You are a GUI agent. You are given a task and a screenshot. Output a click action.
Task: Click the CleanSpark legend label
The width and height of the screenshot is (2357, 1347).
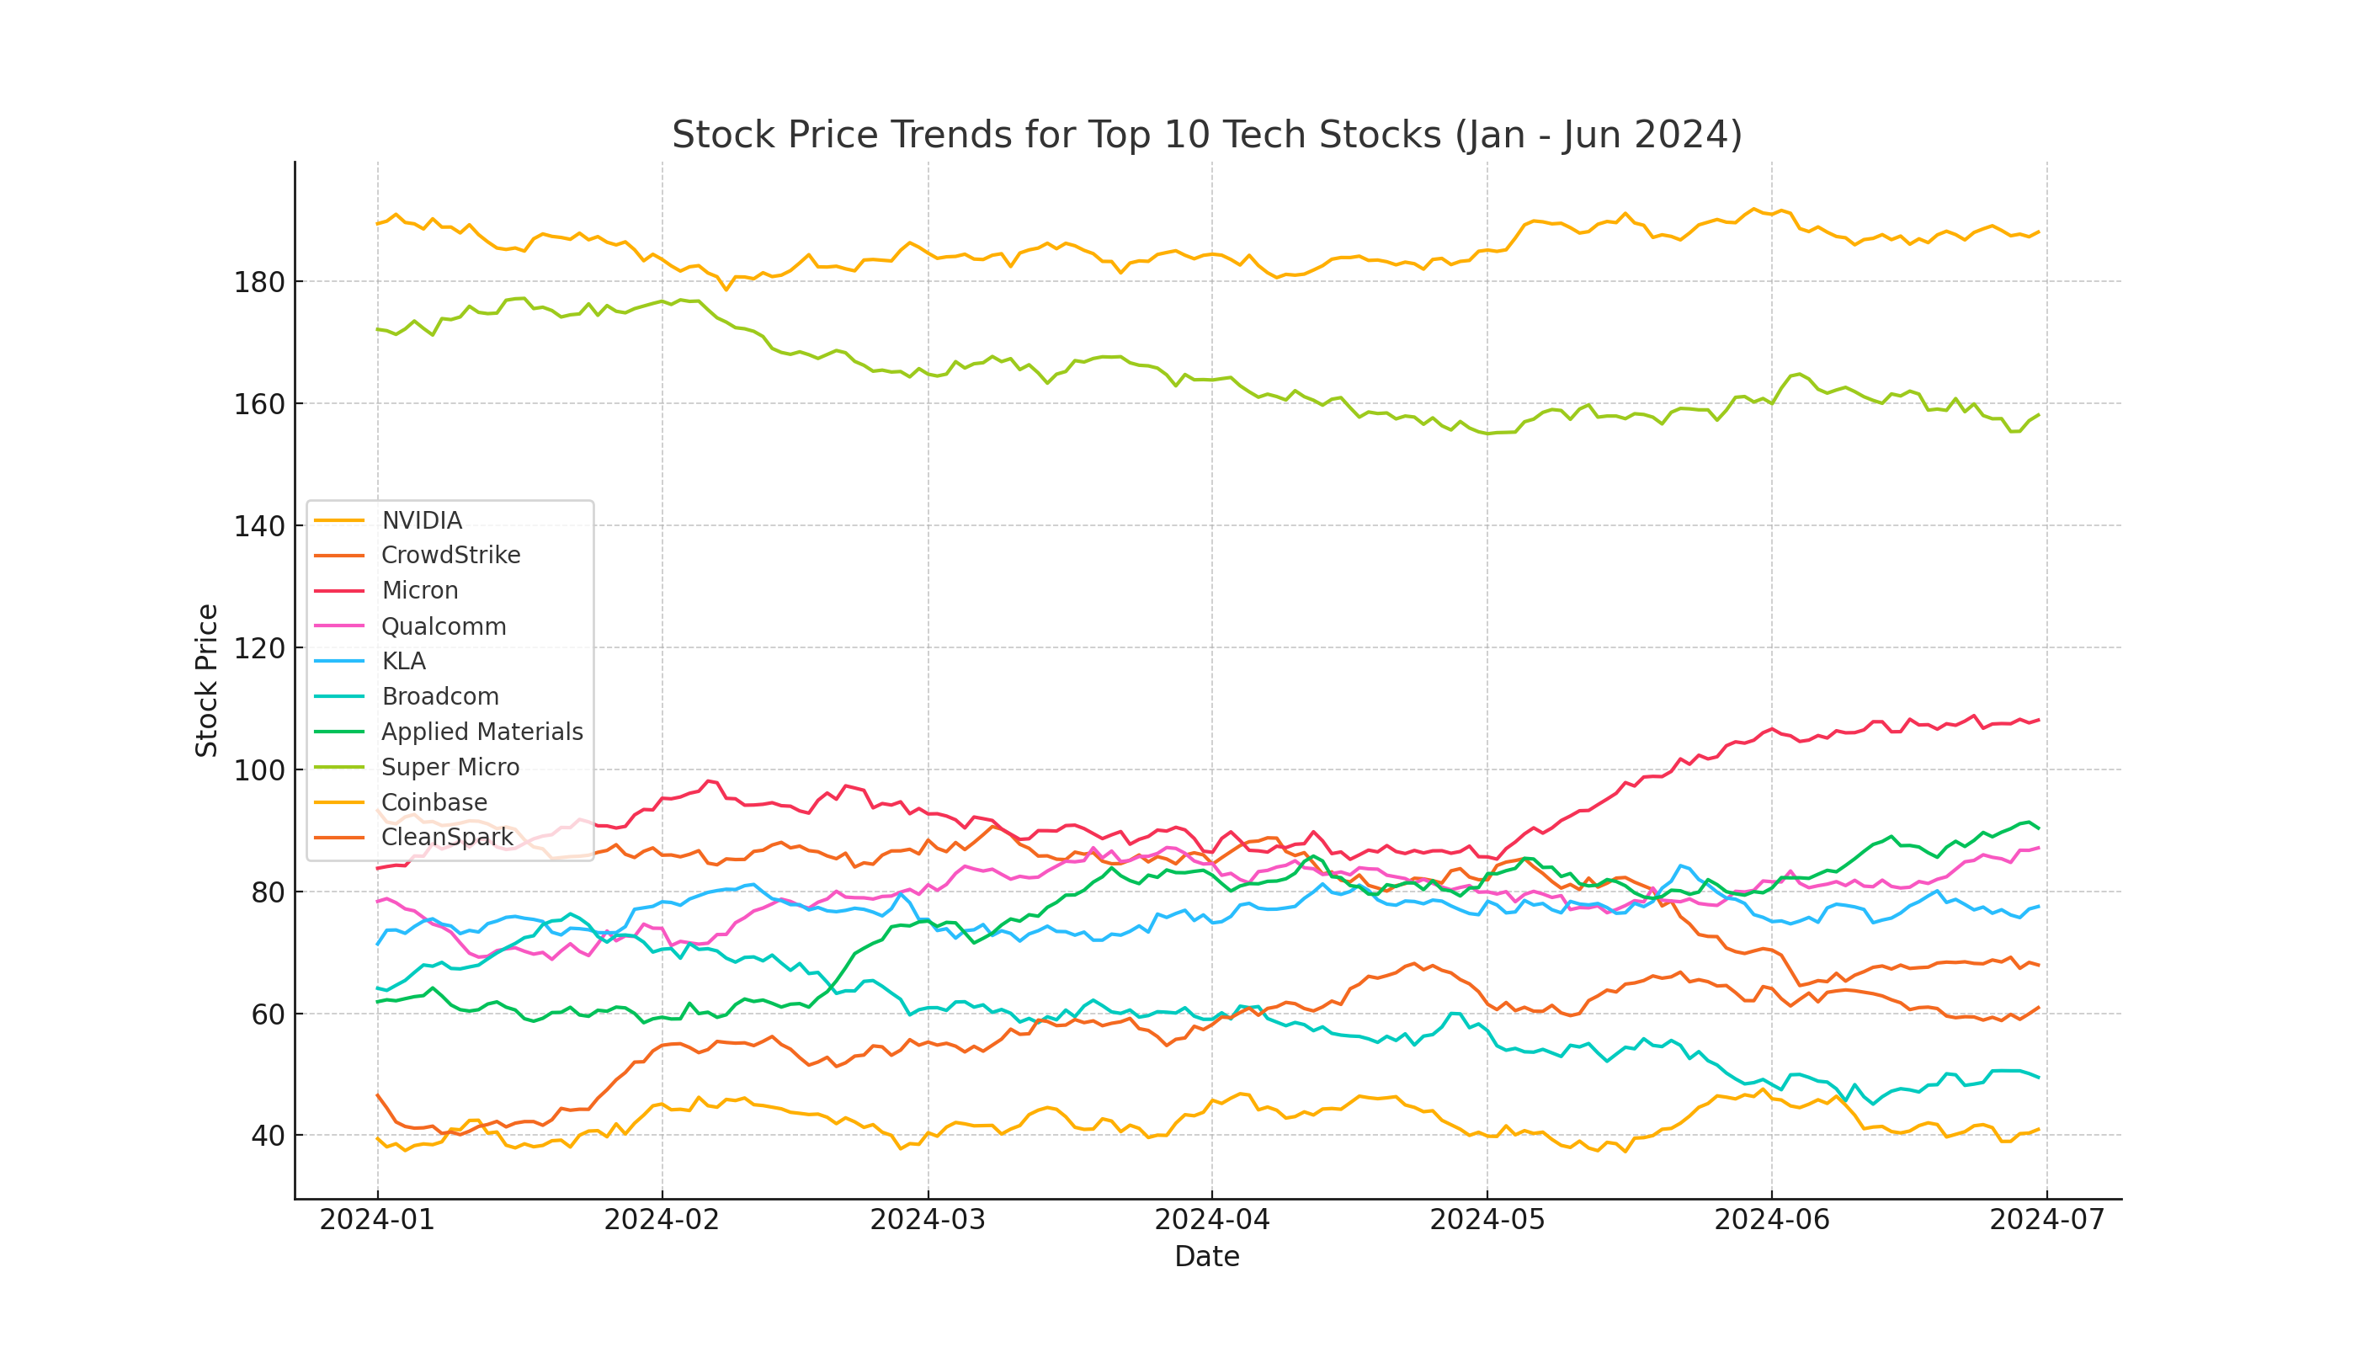[447, 838]
